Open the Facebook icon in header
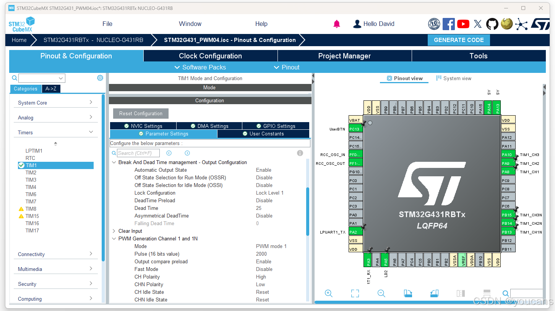555x311 pixels. [449, 24]
